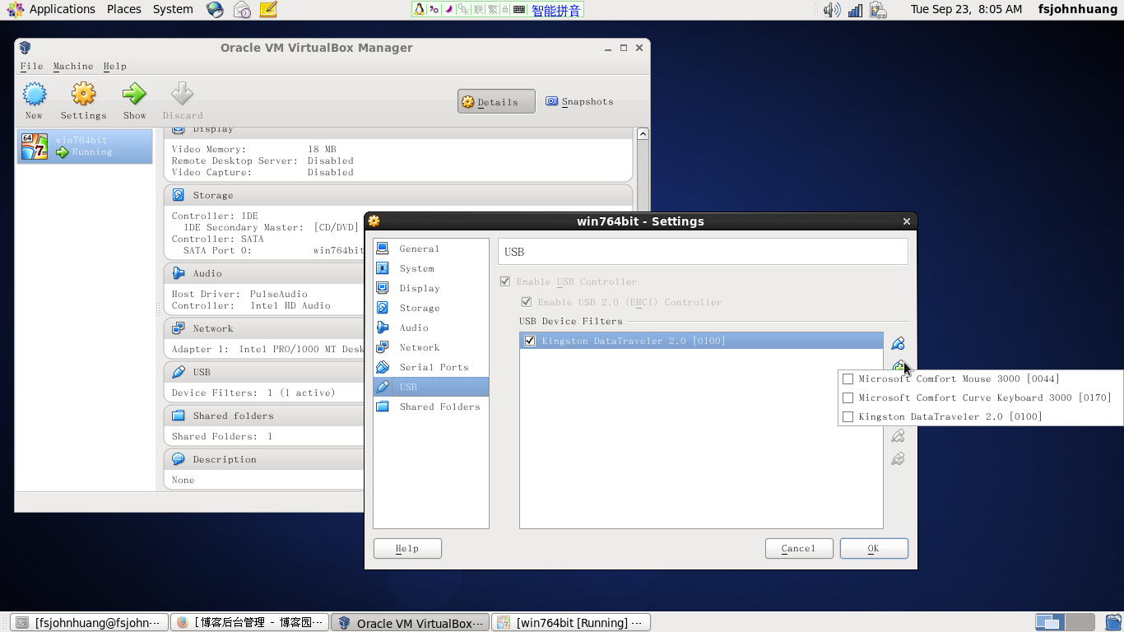1124x632 pixels.
Task: Select USB in the settings category list
Action: [430, 387]
